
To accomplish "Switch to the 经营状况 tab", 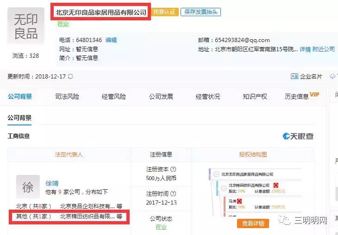I will click(208, 96).
